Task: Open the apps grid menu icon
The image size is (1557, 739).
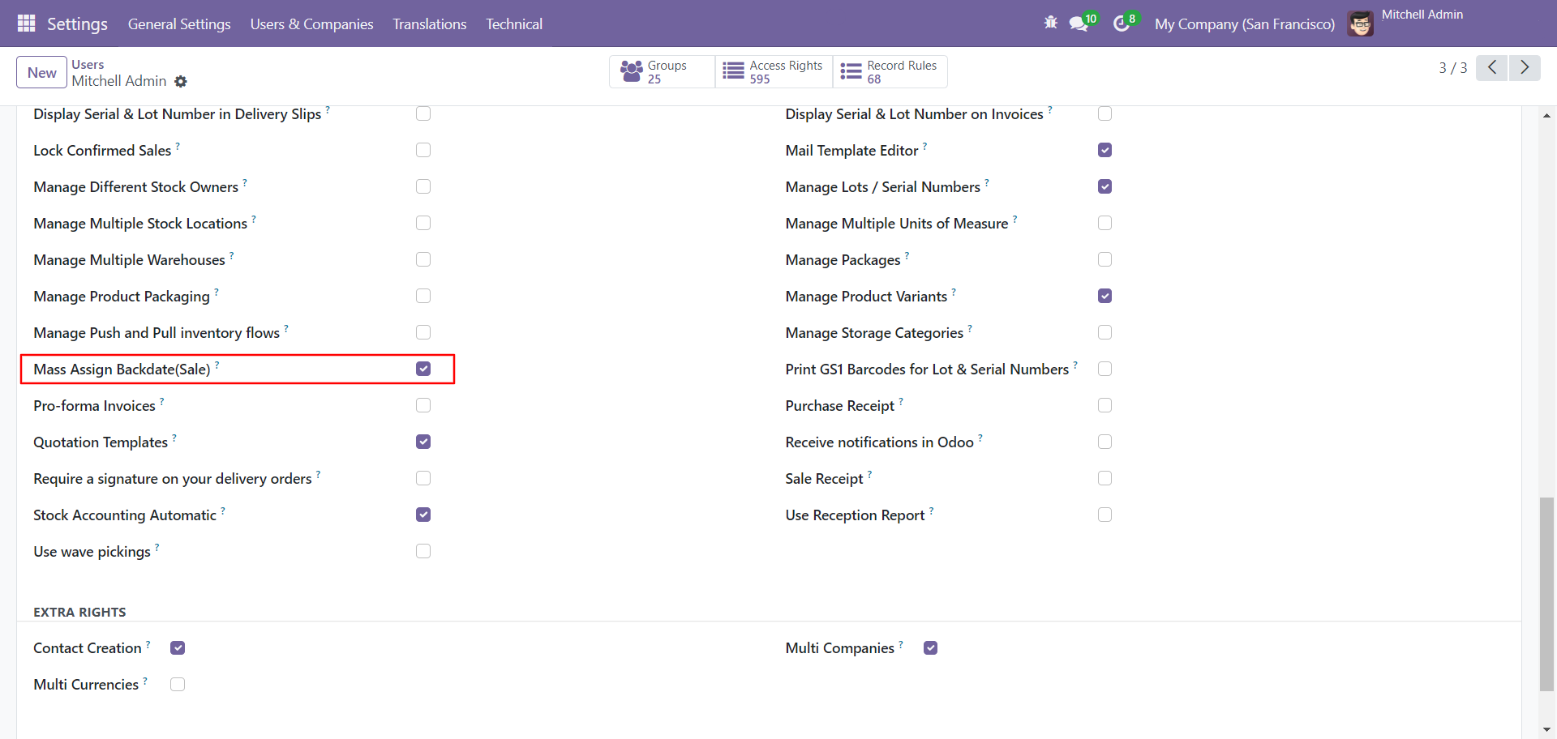Action: [x=26, y=23]
